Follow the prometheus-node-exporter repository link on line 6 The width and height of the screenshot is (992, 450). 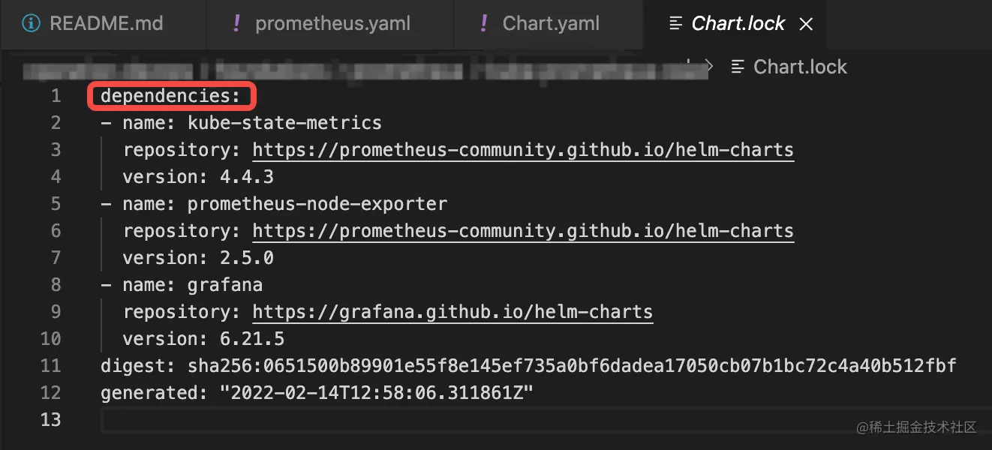[x=522, y=231]
